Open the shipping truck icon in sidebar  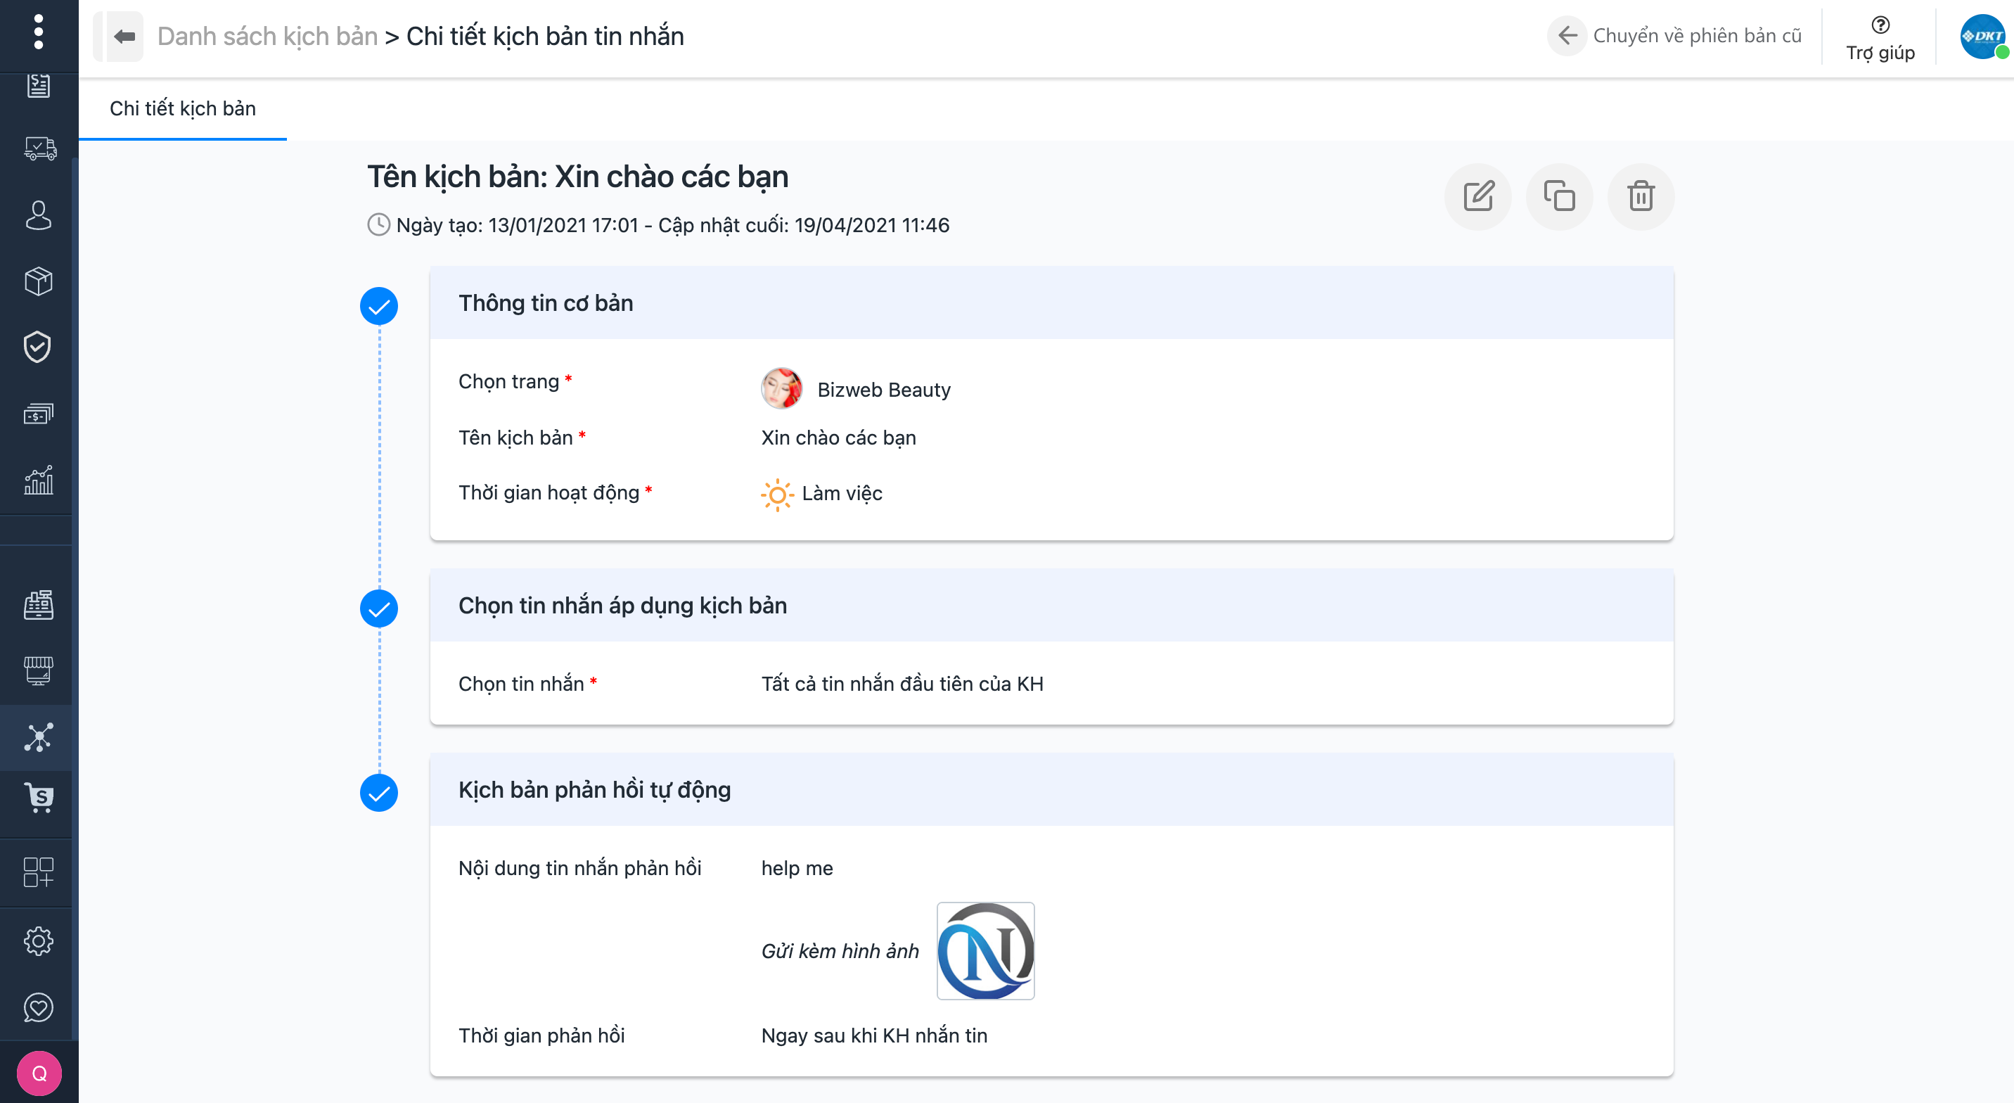tap(38, 148)
